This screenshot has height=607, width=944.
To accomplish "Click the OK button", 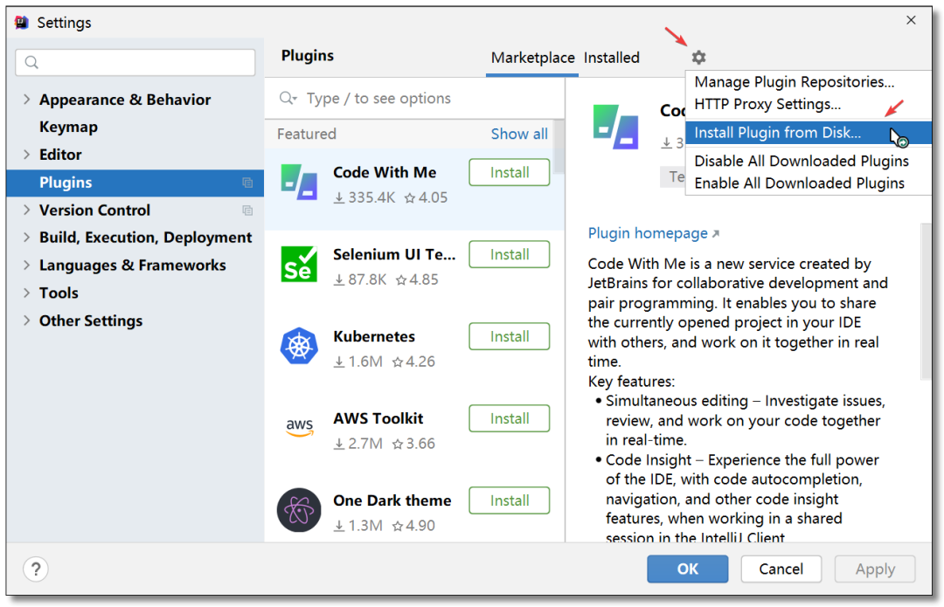I will click(688, 569).
